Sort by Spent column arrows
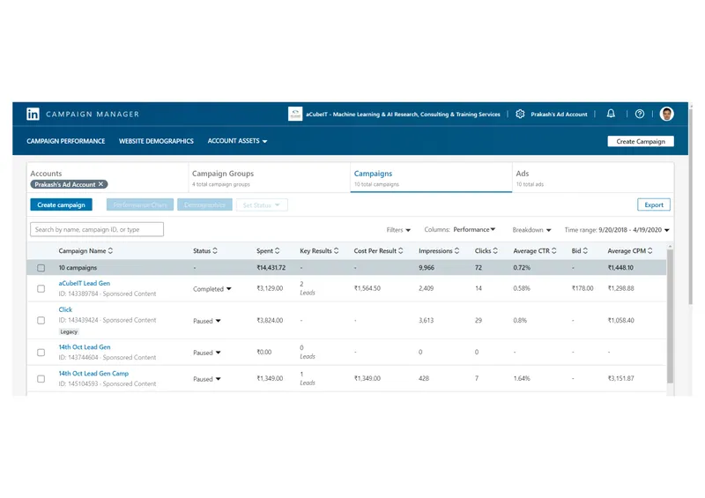The height and width of the screenshot is (498, 705). (x=277, y=251)
